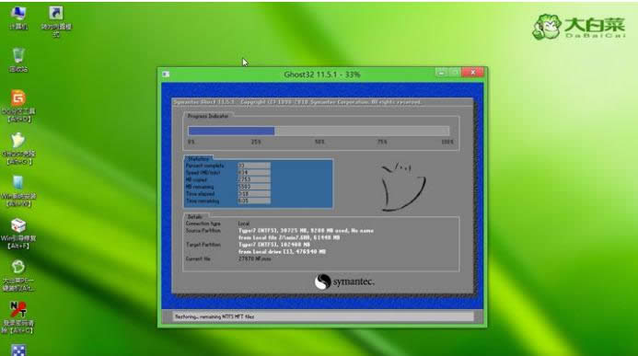
Task: Open the NT password cleaner desktop icon
Action: pos(18,317)
